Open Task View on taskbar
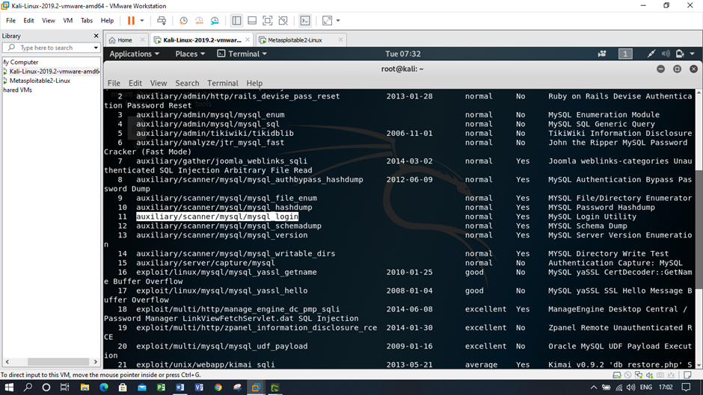 [64, 388]
